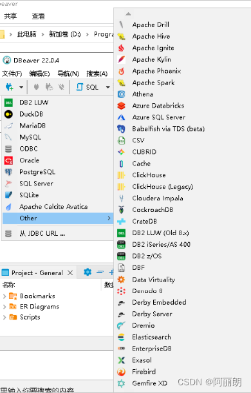
Task: Click the CrateDB icon
Action: pyautogui.click(x=121, y=222)
